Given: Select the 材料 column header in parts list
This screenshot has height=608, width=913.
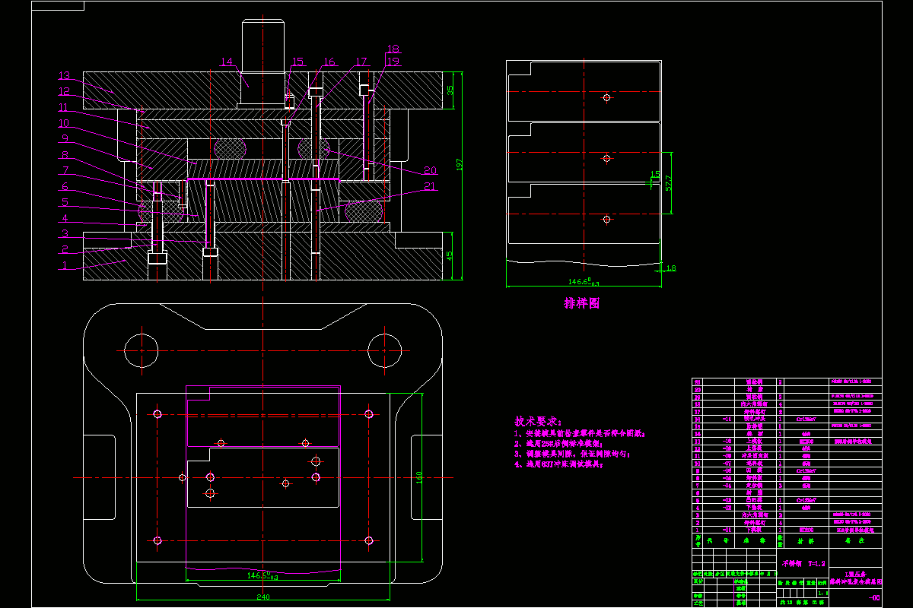Looking at the screenshot, I should pyautogui.click(x=806, y=541).
